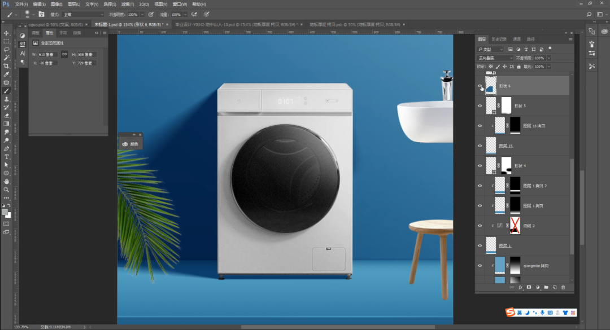Select the Crop tool
The width and height of the screenshot is (610, 330).
point(7,66)
